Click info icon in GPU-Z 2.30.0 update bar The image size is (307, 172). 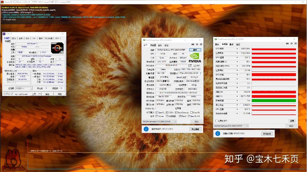[x=146, y=129]
